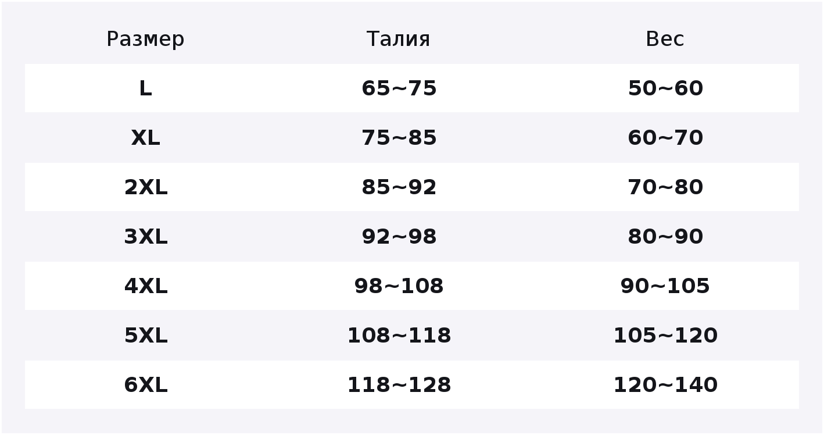The image size is (824, 435).
Task: Click the Талия column header
Action: coord(399,40)
